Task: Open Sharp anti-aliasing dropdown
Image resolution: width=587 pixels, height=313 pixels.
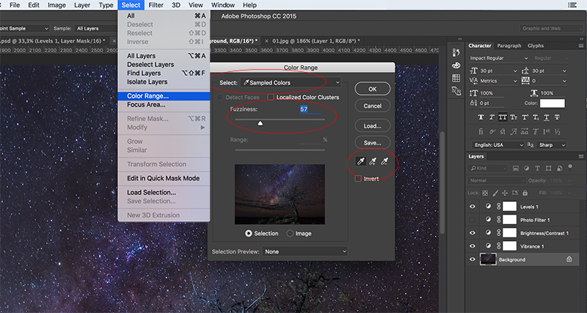Action: pos(552,145)
